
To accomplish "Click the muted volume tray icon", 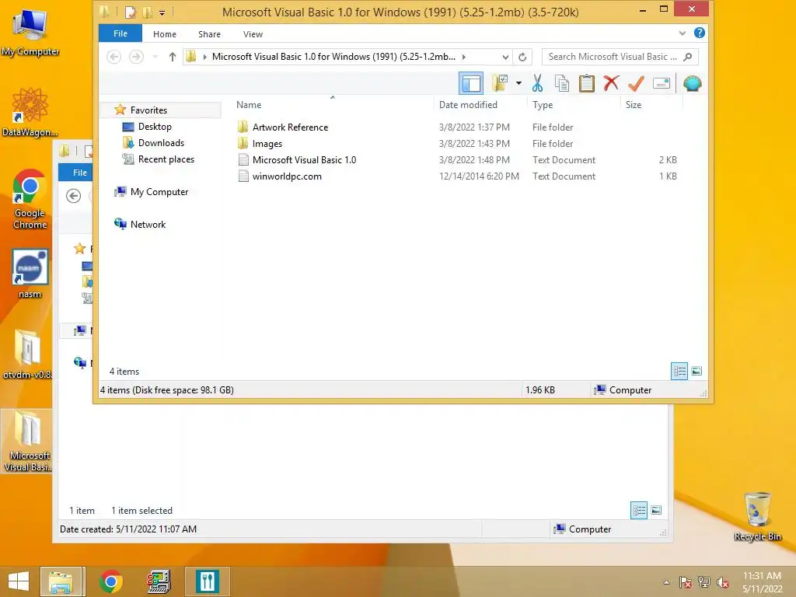I will click(723, 582).
